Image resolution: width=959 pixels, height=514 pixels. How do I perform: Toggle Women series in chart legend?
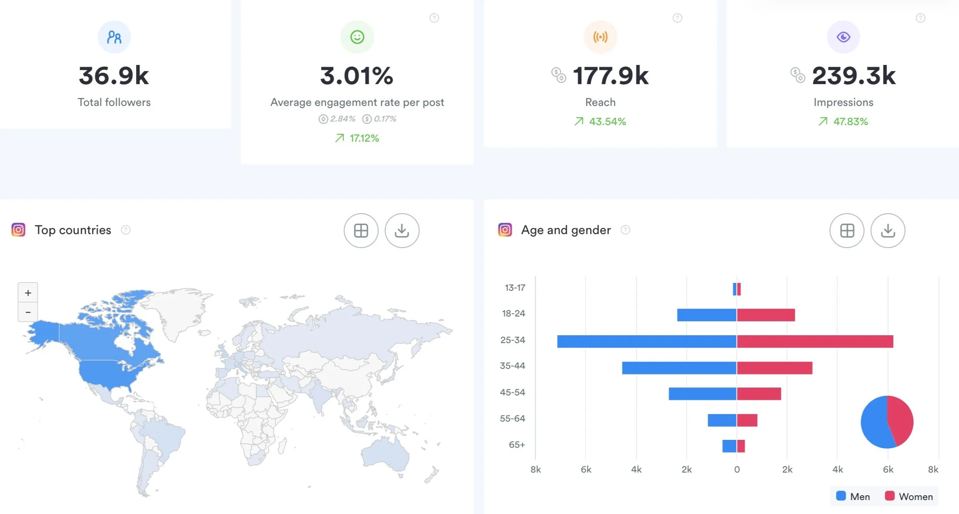pos(908,496)
